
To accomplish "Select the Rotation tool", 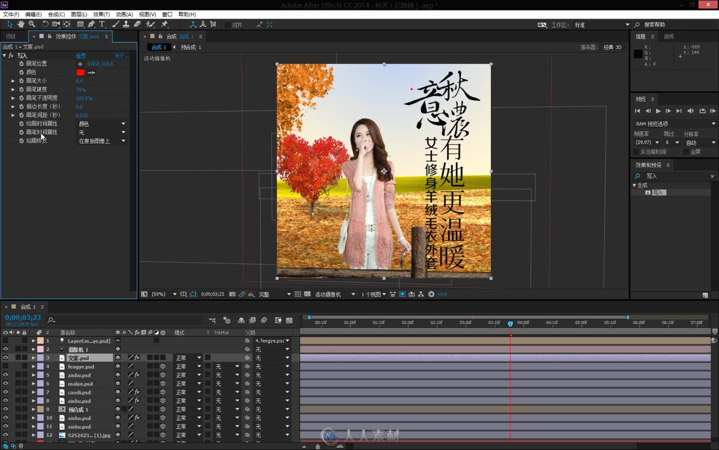I will pos(45,24).
